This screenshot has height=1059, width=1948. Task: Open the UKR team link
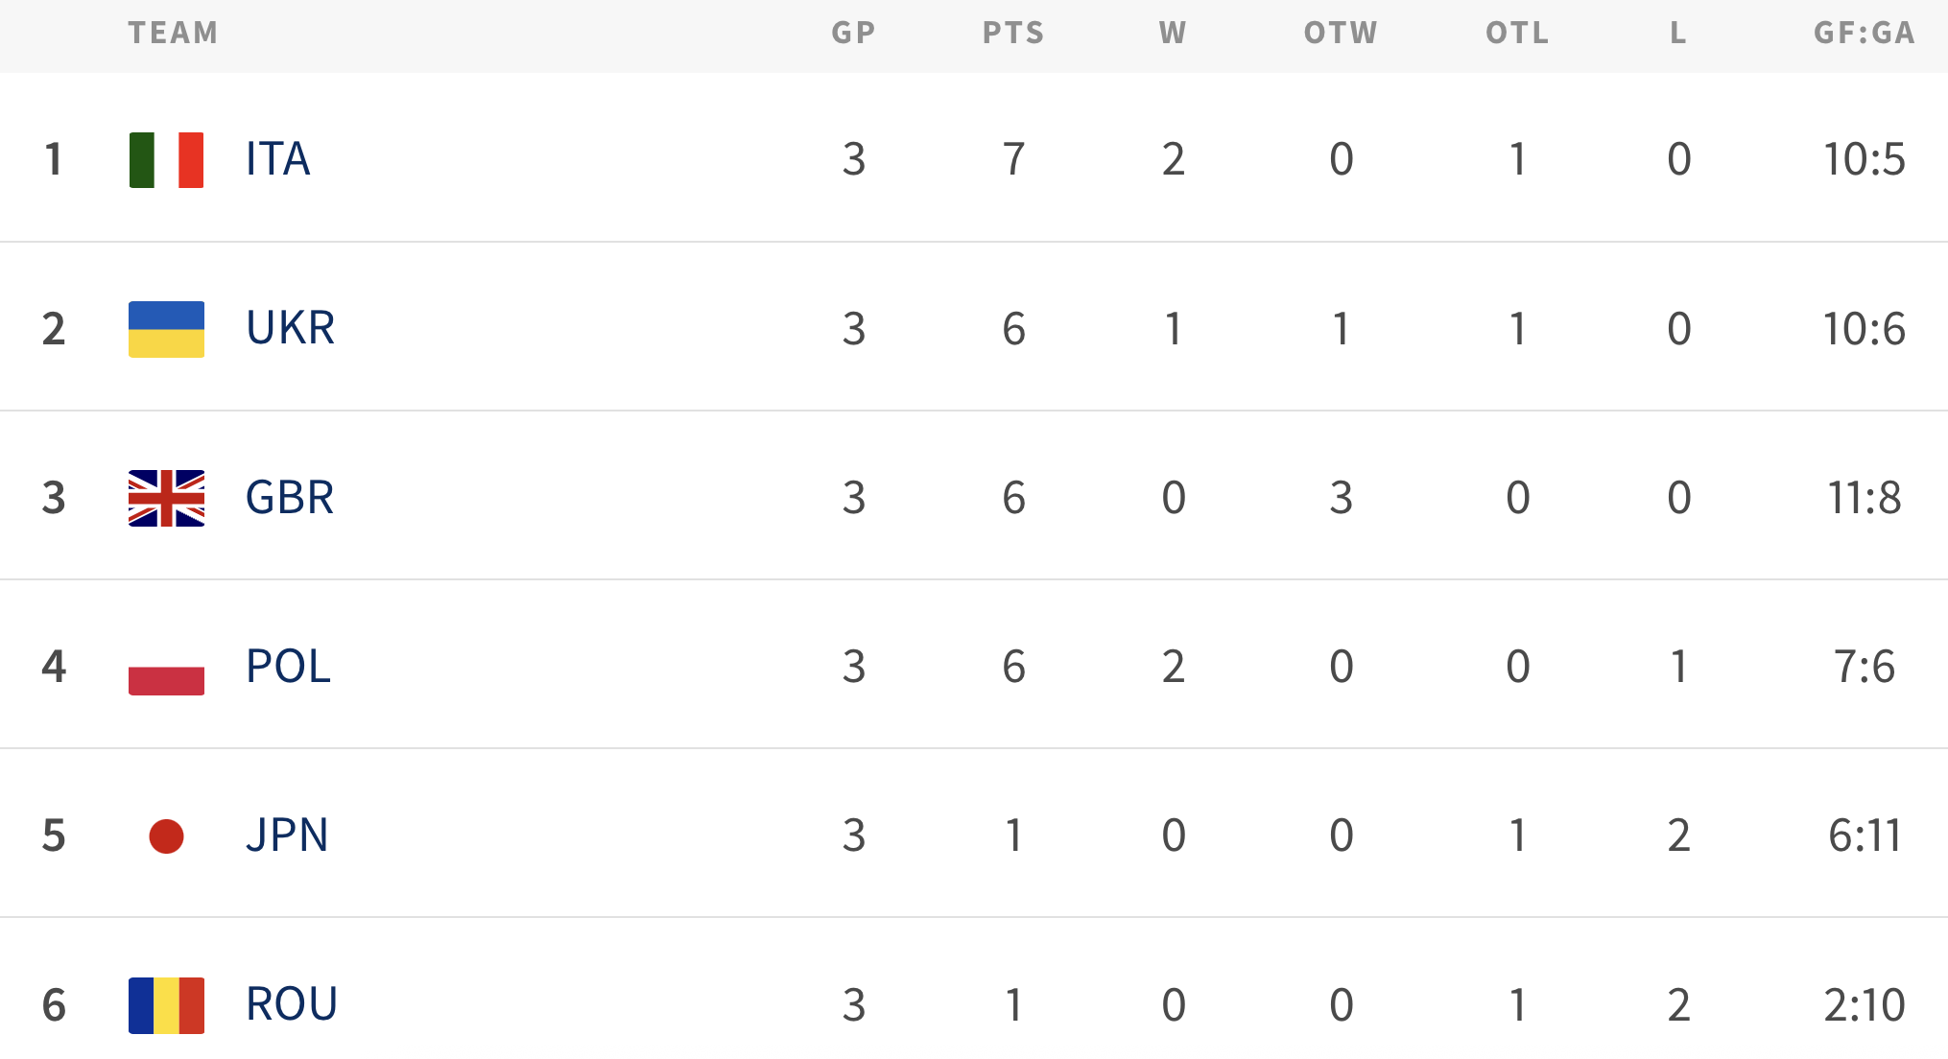[x=290, y=328]
